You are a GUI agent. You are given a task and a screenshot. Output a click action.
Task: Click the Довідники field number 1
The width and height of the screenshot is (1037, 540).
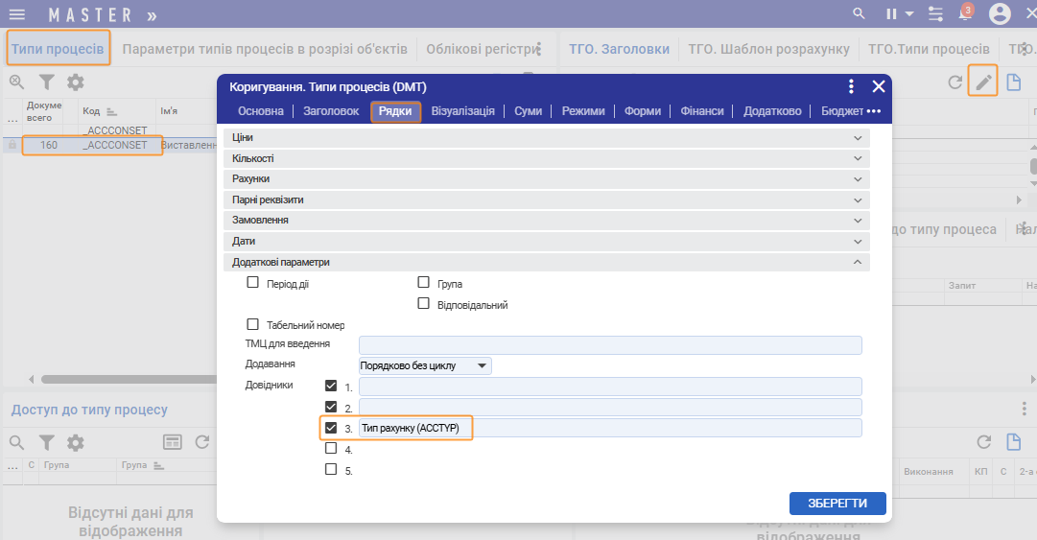pos(610,386)
